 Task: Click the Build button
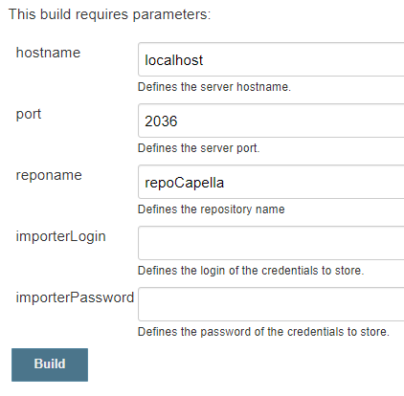pyautogui.click(x=50, y=364)
